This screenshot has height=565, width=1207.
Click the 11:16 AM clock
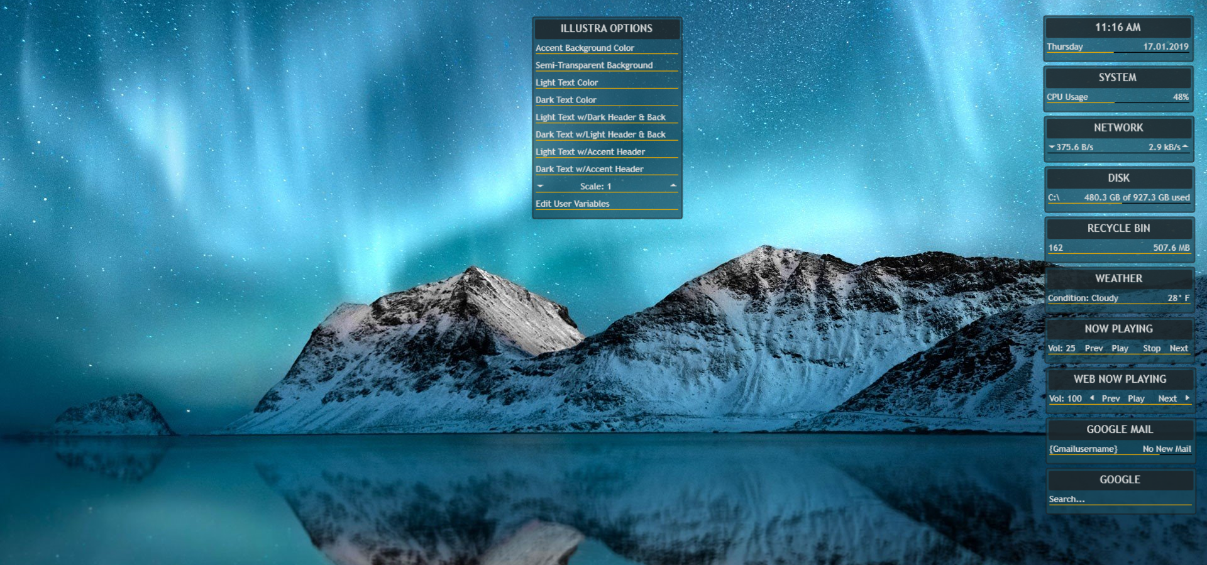[1118, 27]
